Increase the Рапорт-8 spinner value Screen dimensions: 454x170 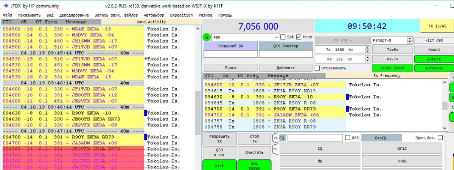tap(410, 38)
